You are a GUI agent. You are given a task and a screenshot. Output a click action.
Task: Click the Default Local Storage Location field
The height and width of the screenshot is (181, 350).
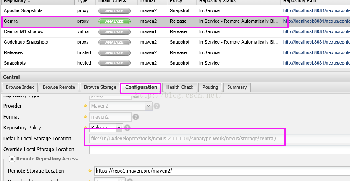click(220, 139)
